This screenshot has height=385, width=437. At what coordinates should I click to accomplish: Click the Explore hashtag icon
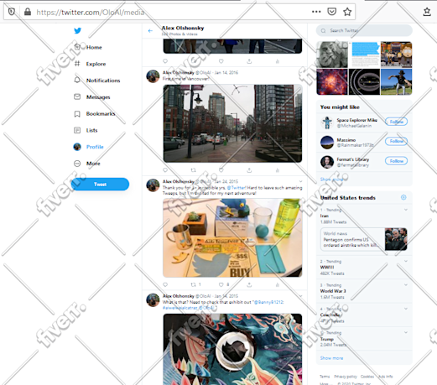pyautogui.click(x=77, y=64)
